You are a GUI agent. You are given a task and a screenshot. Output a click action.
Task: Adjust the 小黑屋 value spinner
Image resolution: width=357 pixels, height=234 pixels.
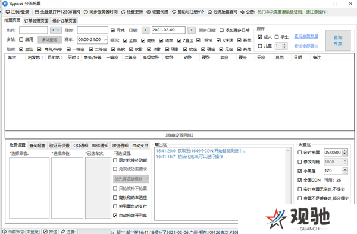coord(345,170)
